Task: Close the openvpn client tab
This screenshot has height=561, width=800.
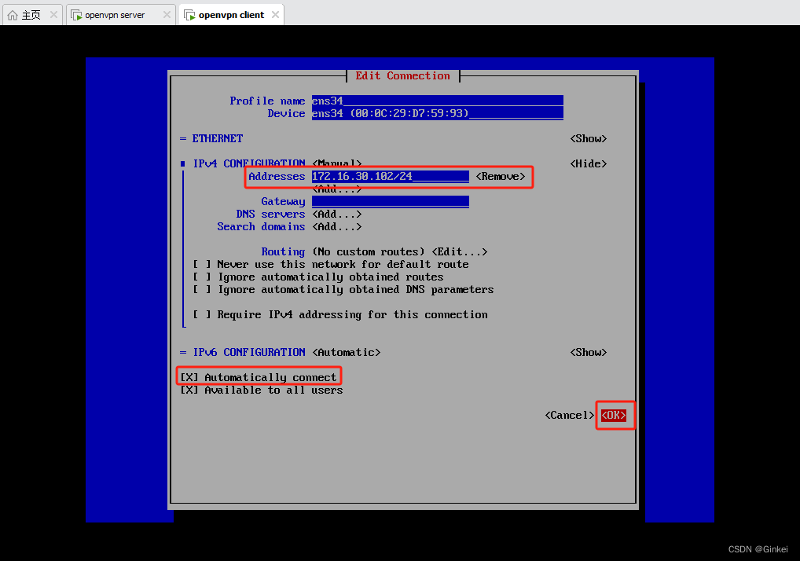Action: coord(276,15)
